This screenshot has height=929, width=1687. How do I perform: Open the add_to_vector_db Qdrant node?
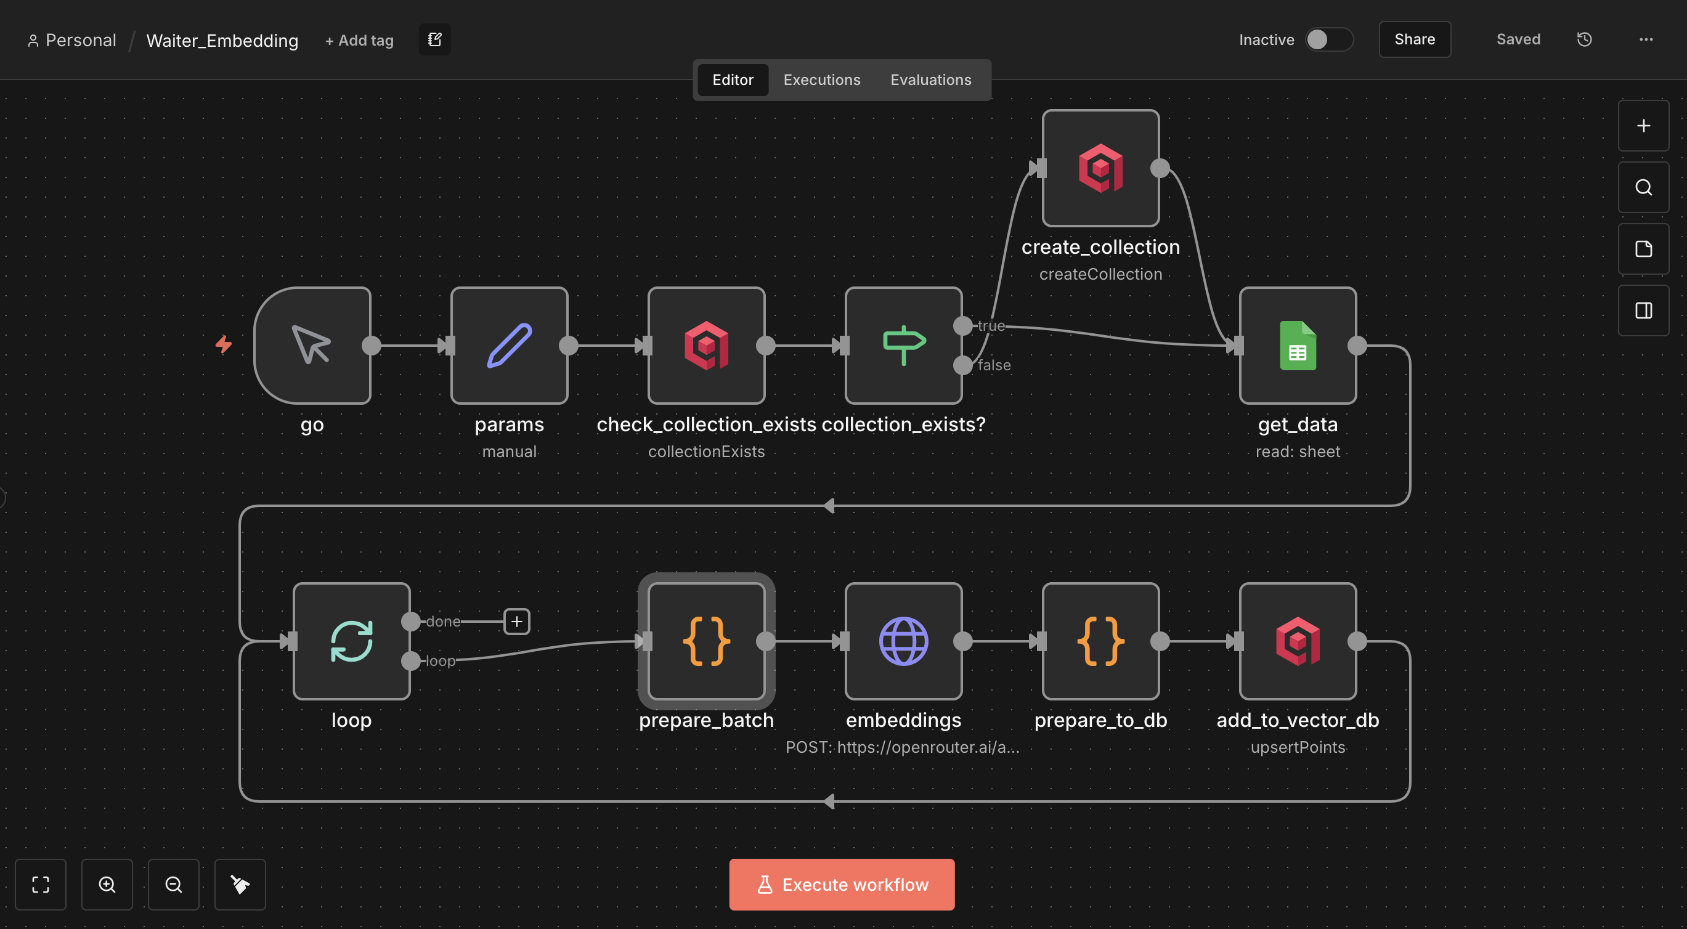click(x=1298, y=641)
